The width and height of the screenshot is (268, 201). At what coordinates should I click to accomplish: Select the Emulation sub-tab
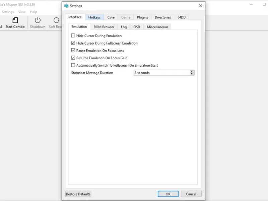(x=79, y=27)
